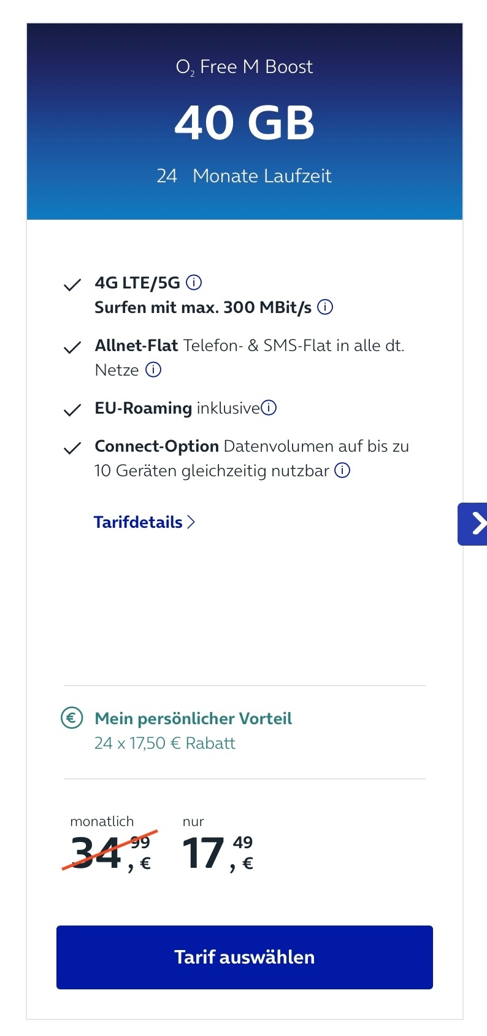This screenshot has height=1036, width=487.
Task: Click the O2 Free M Boost title
Action: pyautogui.click(x=244, y=67)
